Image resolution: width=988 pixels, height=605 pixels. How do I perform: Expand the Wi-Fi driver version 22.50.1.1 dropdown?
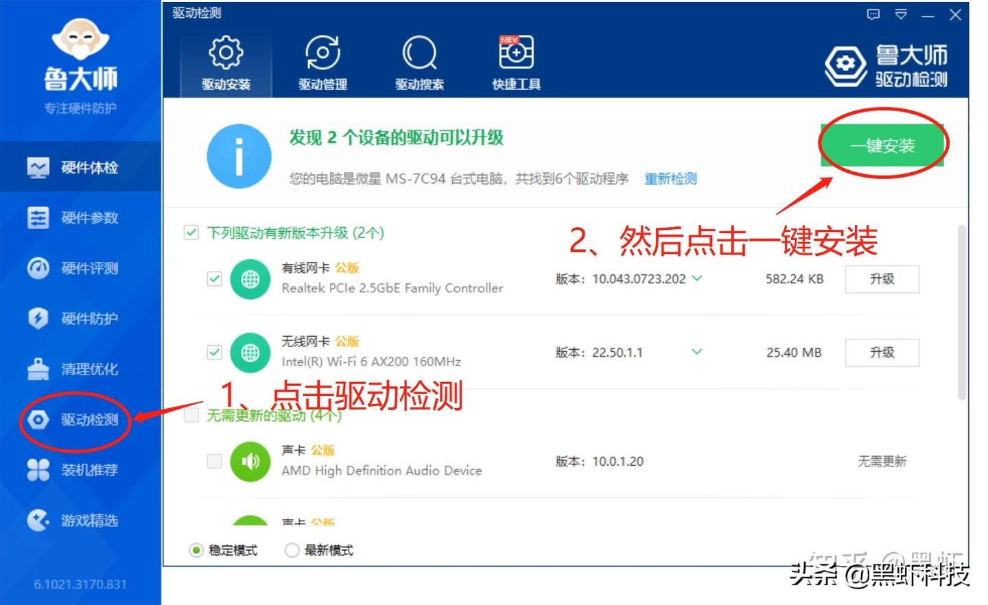point(696,352)
